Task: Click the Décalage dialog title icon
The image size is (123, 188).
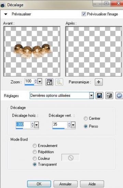Action: click(2, 5)
